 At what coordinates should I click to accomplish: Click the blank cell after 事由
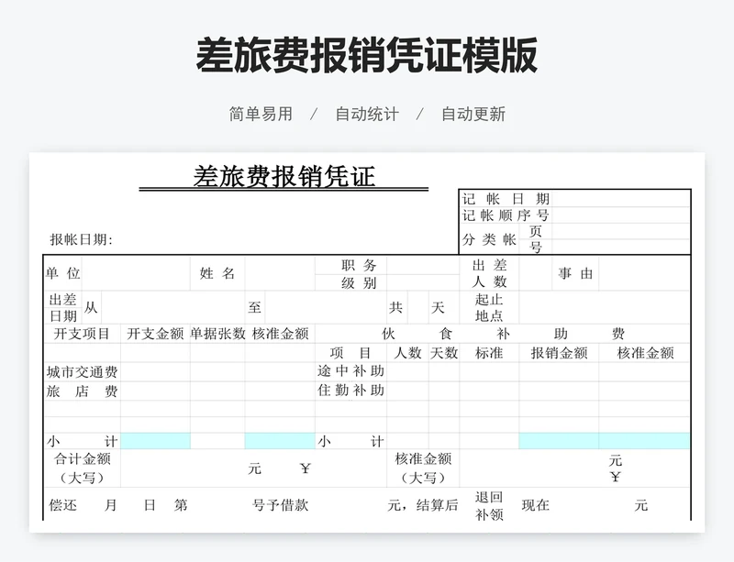[644, 273]
